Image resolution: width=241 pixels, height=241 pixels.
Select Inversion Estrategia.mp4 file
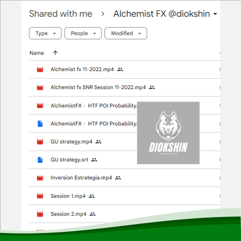coord(81,178)
